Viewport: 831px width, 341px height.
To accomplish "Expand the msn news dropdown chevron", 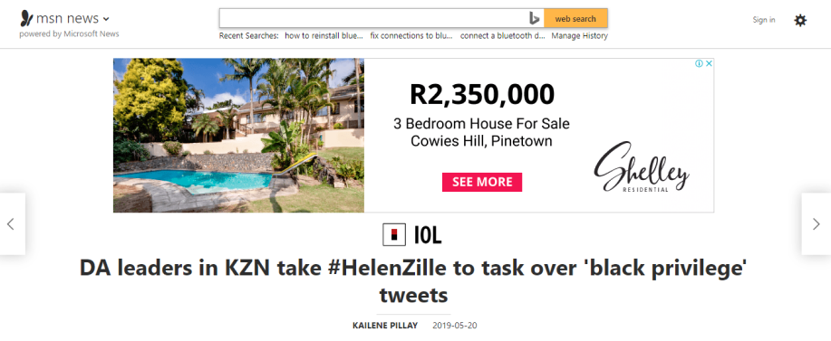I will coord(106,20).
